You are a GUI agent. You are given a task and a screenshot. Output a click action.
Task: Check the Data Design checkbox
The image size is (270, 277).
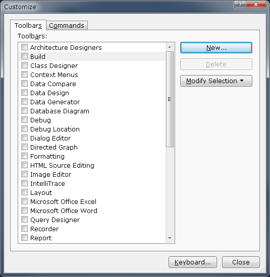tap(24, 93)
